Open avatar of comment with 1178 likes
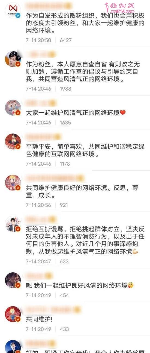This screenshot has width=150, height=353. (x=13, y=141)
